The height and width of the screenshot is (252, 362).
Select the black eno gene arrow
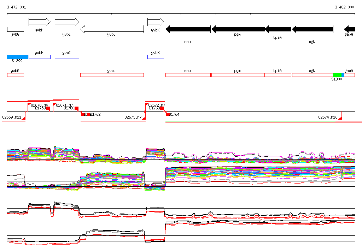188,29
